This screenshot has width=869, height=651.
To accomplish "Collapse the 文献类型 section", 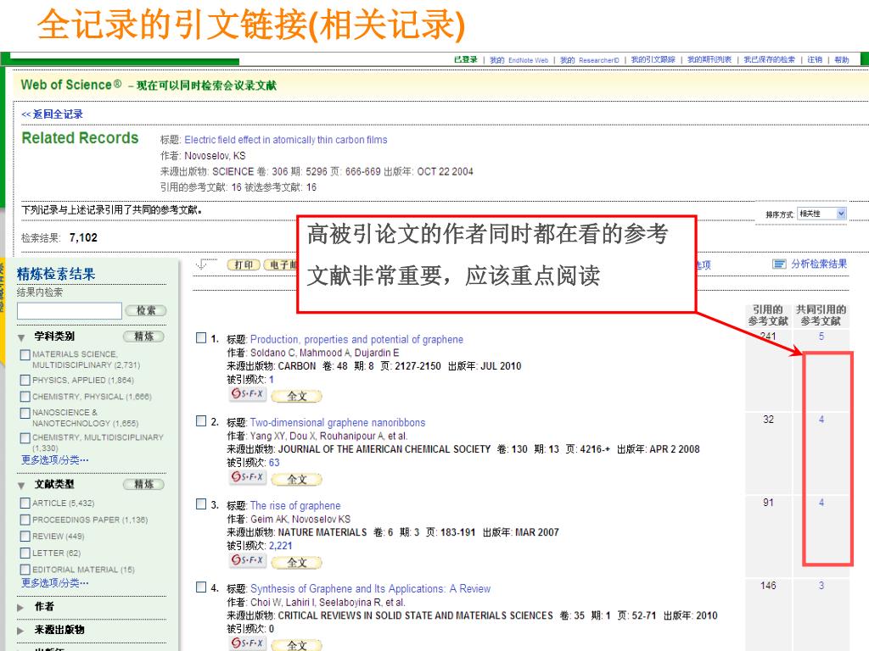I will pos(21,485).
